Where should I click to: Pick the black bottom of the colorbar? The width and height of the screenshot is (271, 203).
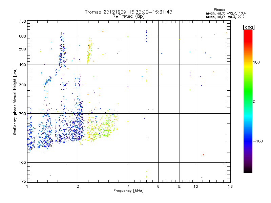248,171
